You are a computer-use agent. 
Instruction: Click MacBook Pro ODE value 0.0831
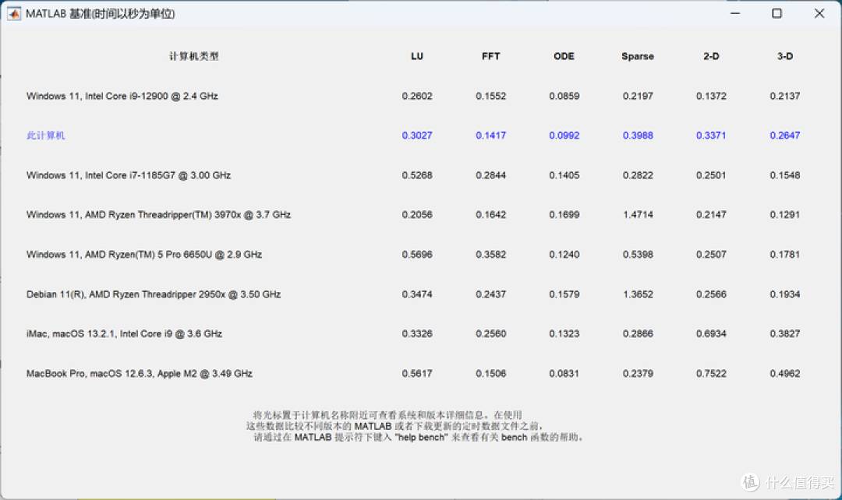tap(564, 373)
